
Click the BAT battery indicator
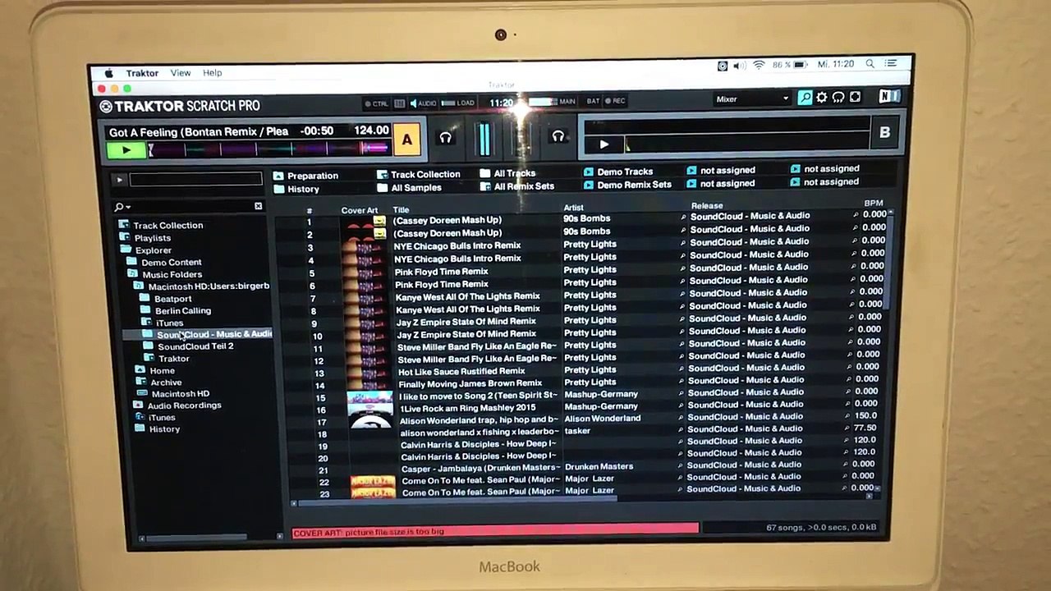(593, 101)
